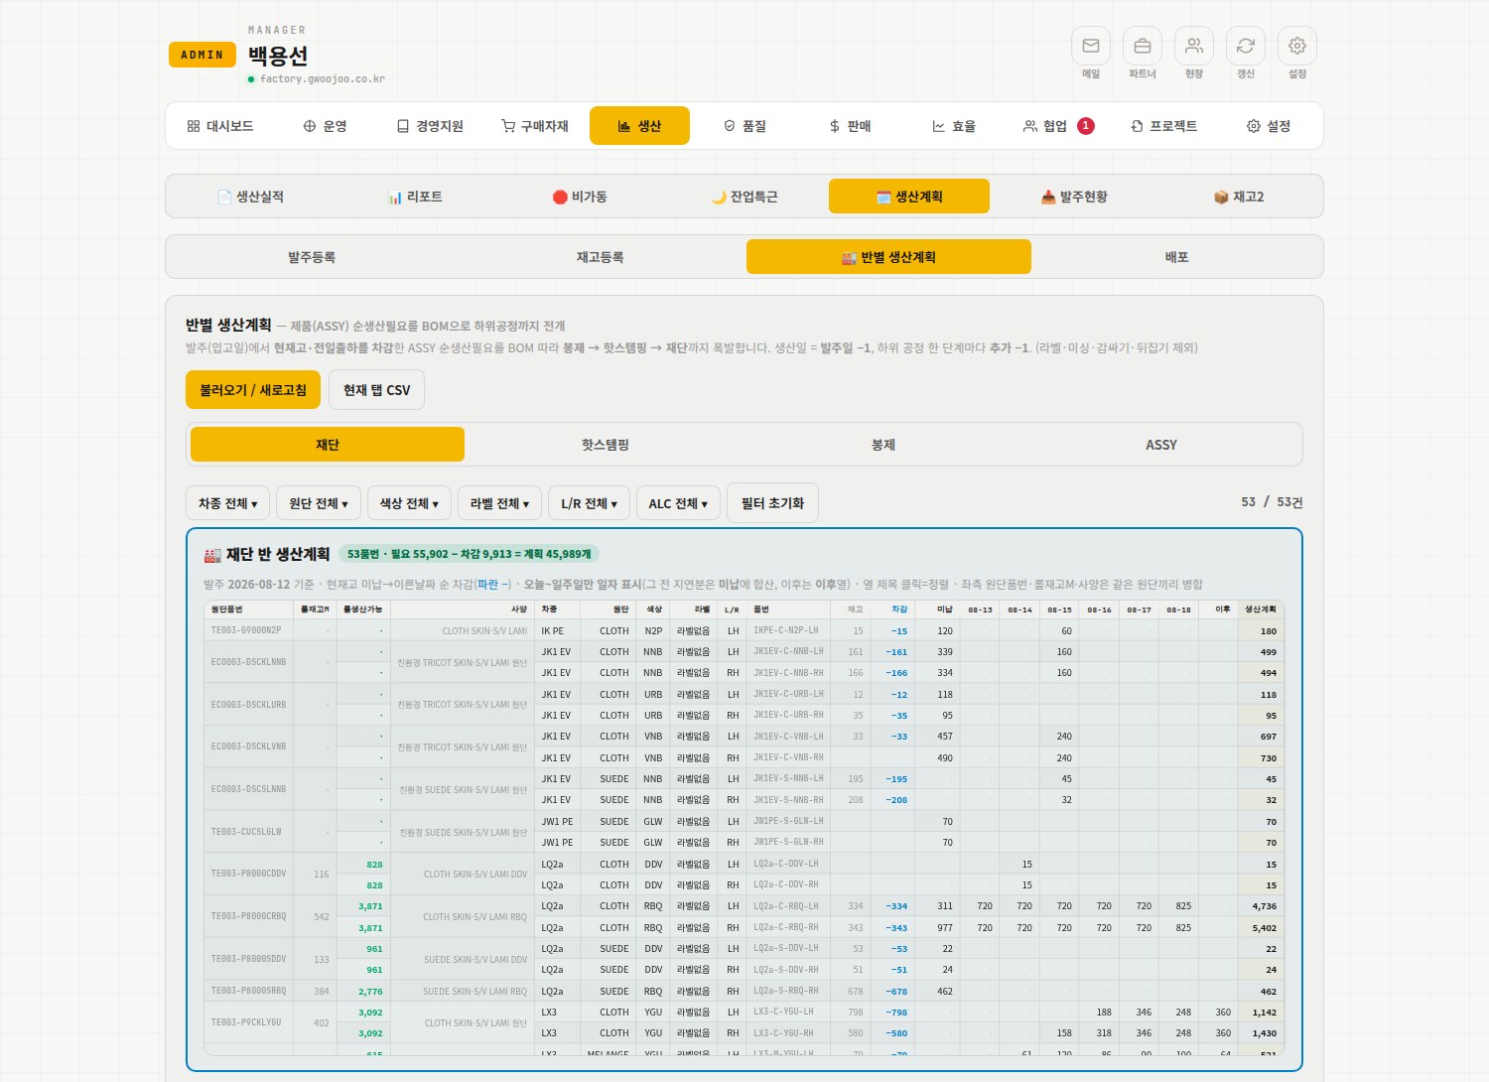The image size is (1489, 1082).
Task: Open the 배포 sub-tab
Action: pyautogui.click(x=1177, y=257)
